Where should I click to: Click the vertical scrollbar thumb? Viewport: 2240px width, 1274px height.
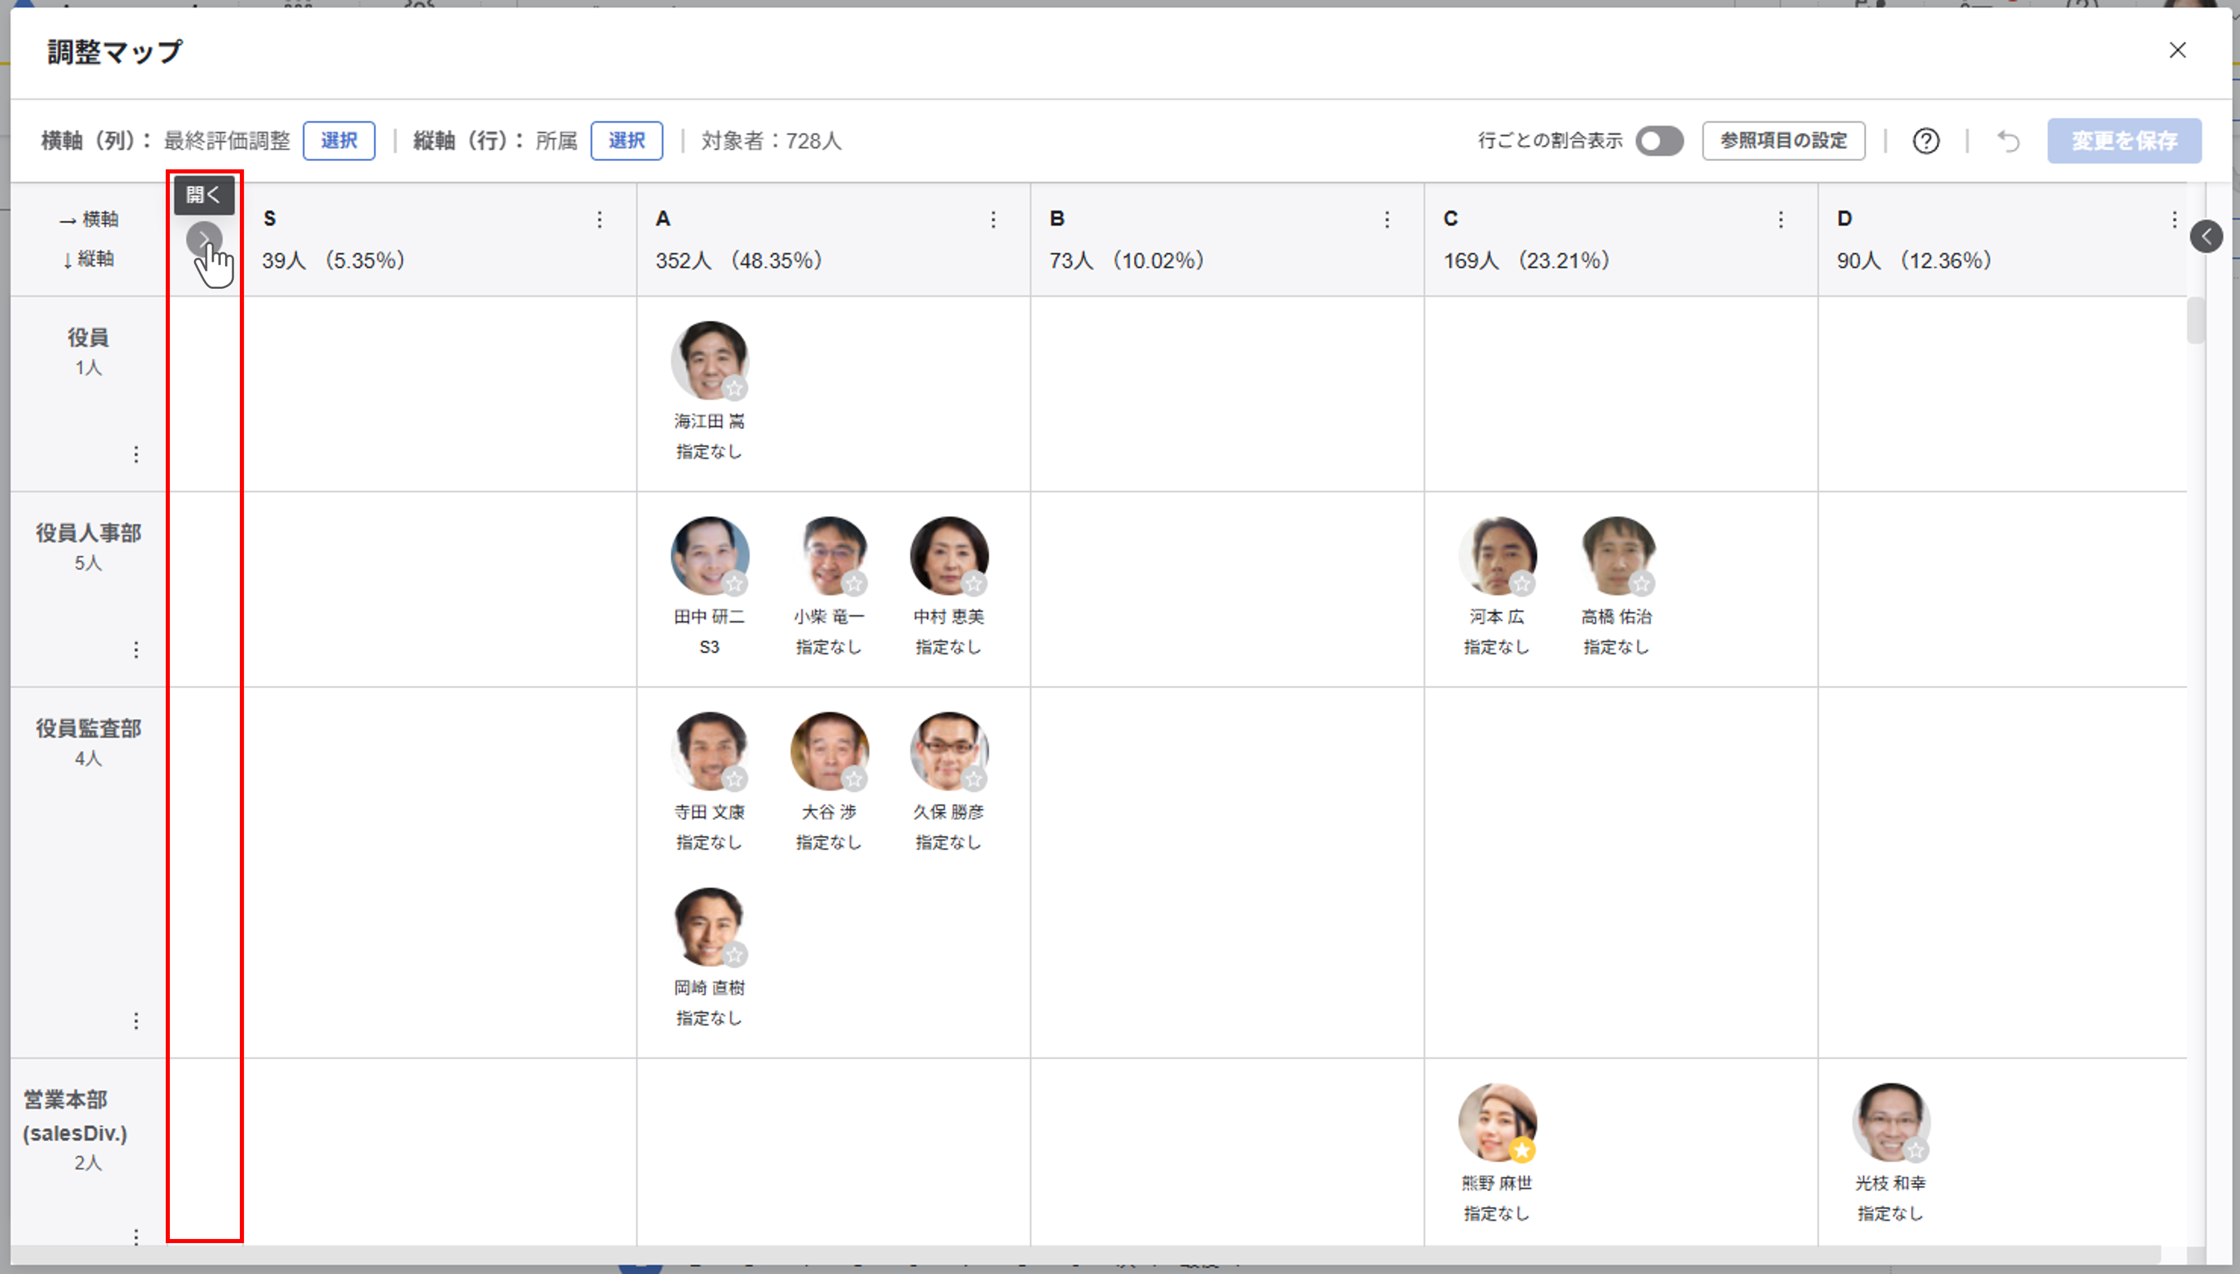2195,321
